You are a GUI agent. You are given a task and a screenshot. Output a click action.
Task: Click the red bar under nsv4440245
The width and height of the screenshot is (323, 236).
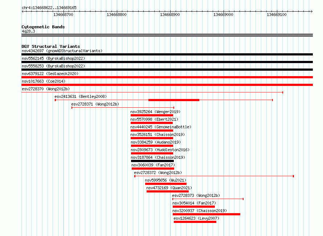[x=152, y=131]
